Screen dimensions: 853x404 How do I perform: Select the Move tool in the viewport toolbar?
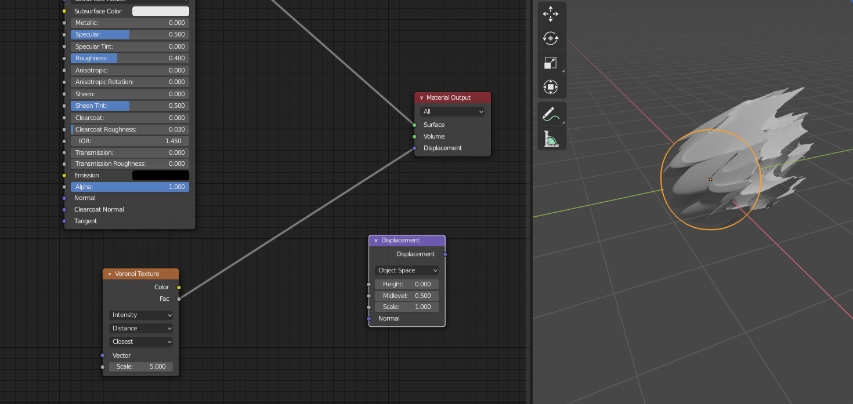click(551, 13)
